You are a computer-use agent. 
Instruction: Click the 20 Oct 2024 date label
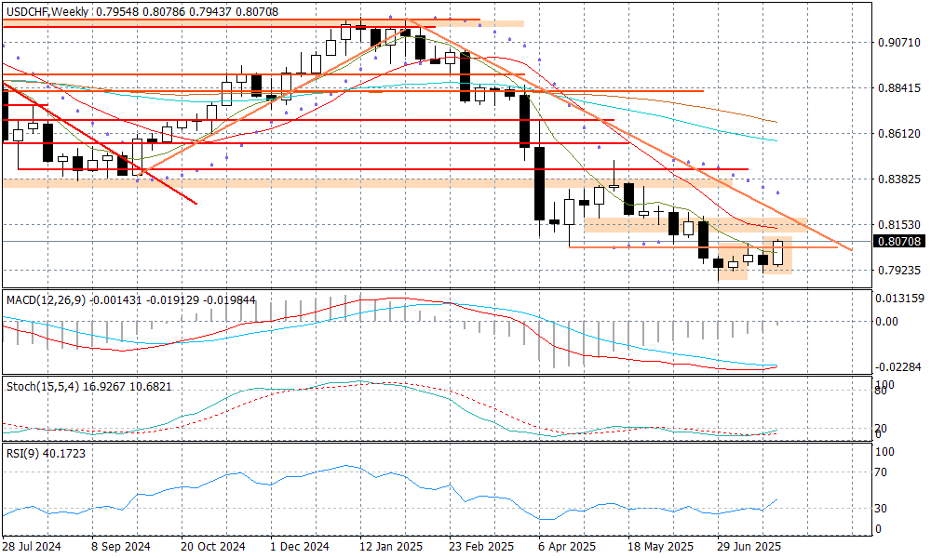point(212,546)
